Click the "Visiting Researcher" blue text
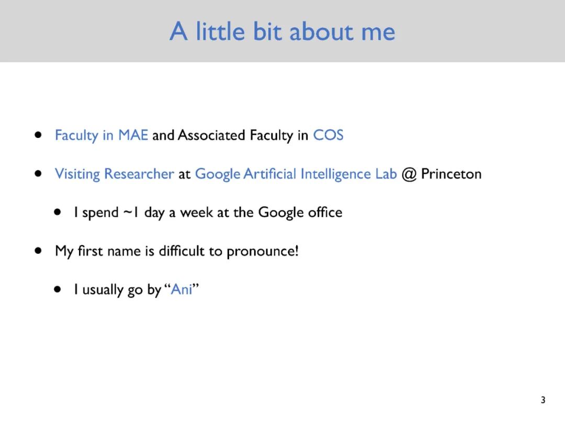Screen dimensions: 565x423 pyautogui.click(x=114, y=174)
